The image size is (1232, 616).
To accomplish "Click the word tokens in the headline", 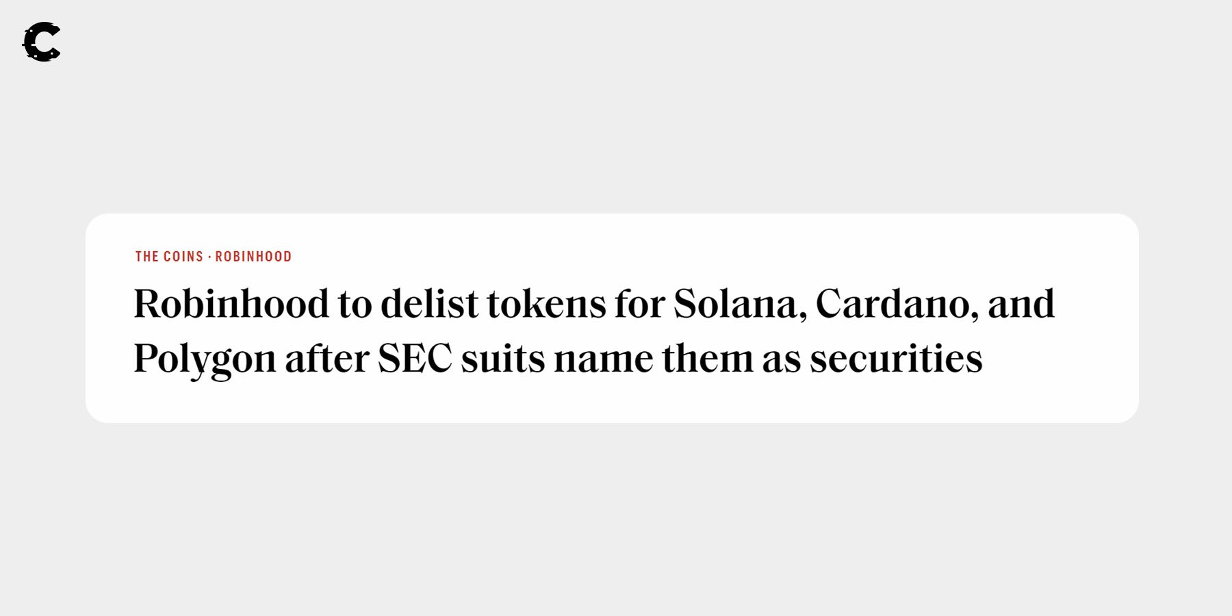I will pyautogui.click(x=546, y=303).
